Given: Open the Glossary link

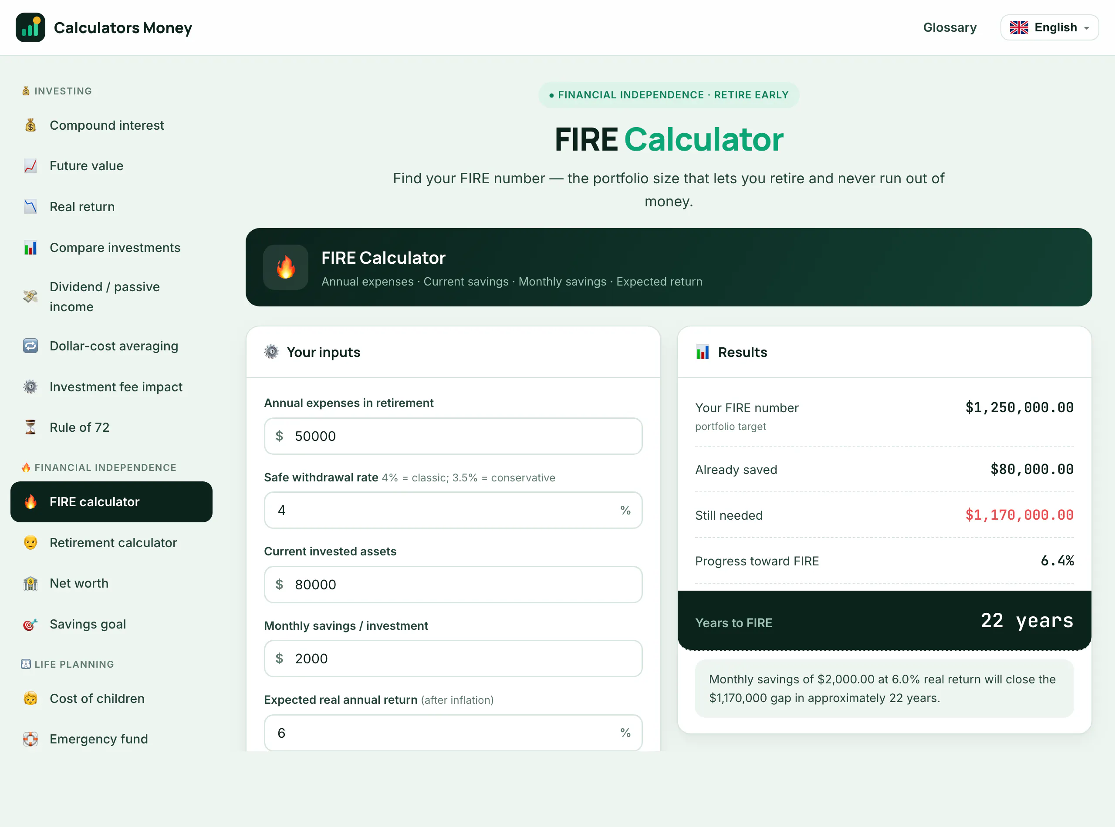Looking at the screenshot, I should [x=949, y=27].
